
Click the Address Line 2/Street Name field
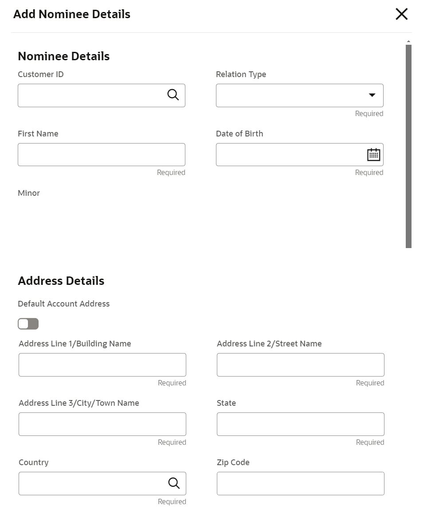click(300, 365)
